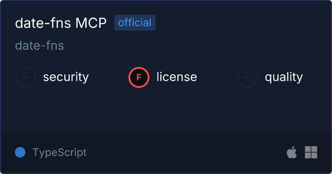
Task: Click the blue TypeScript language dot
Action: coord(20,152)
